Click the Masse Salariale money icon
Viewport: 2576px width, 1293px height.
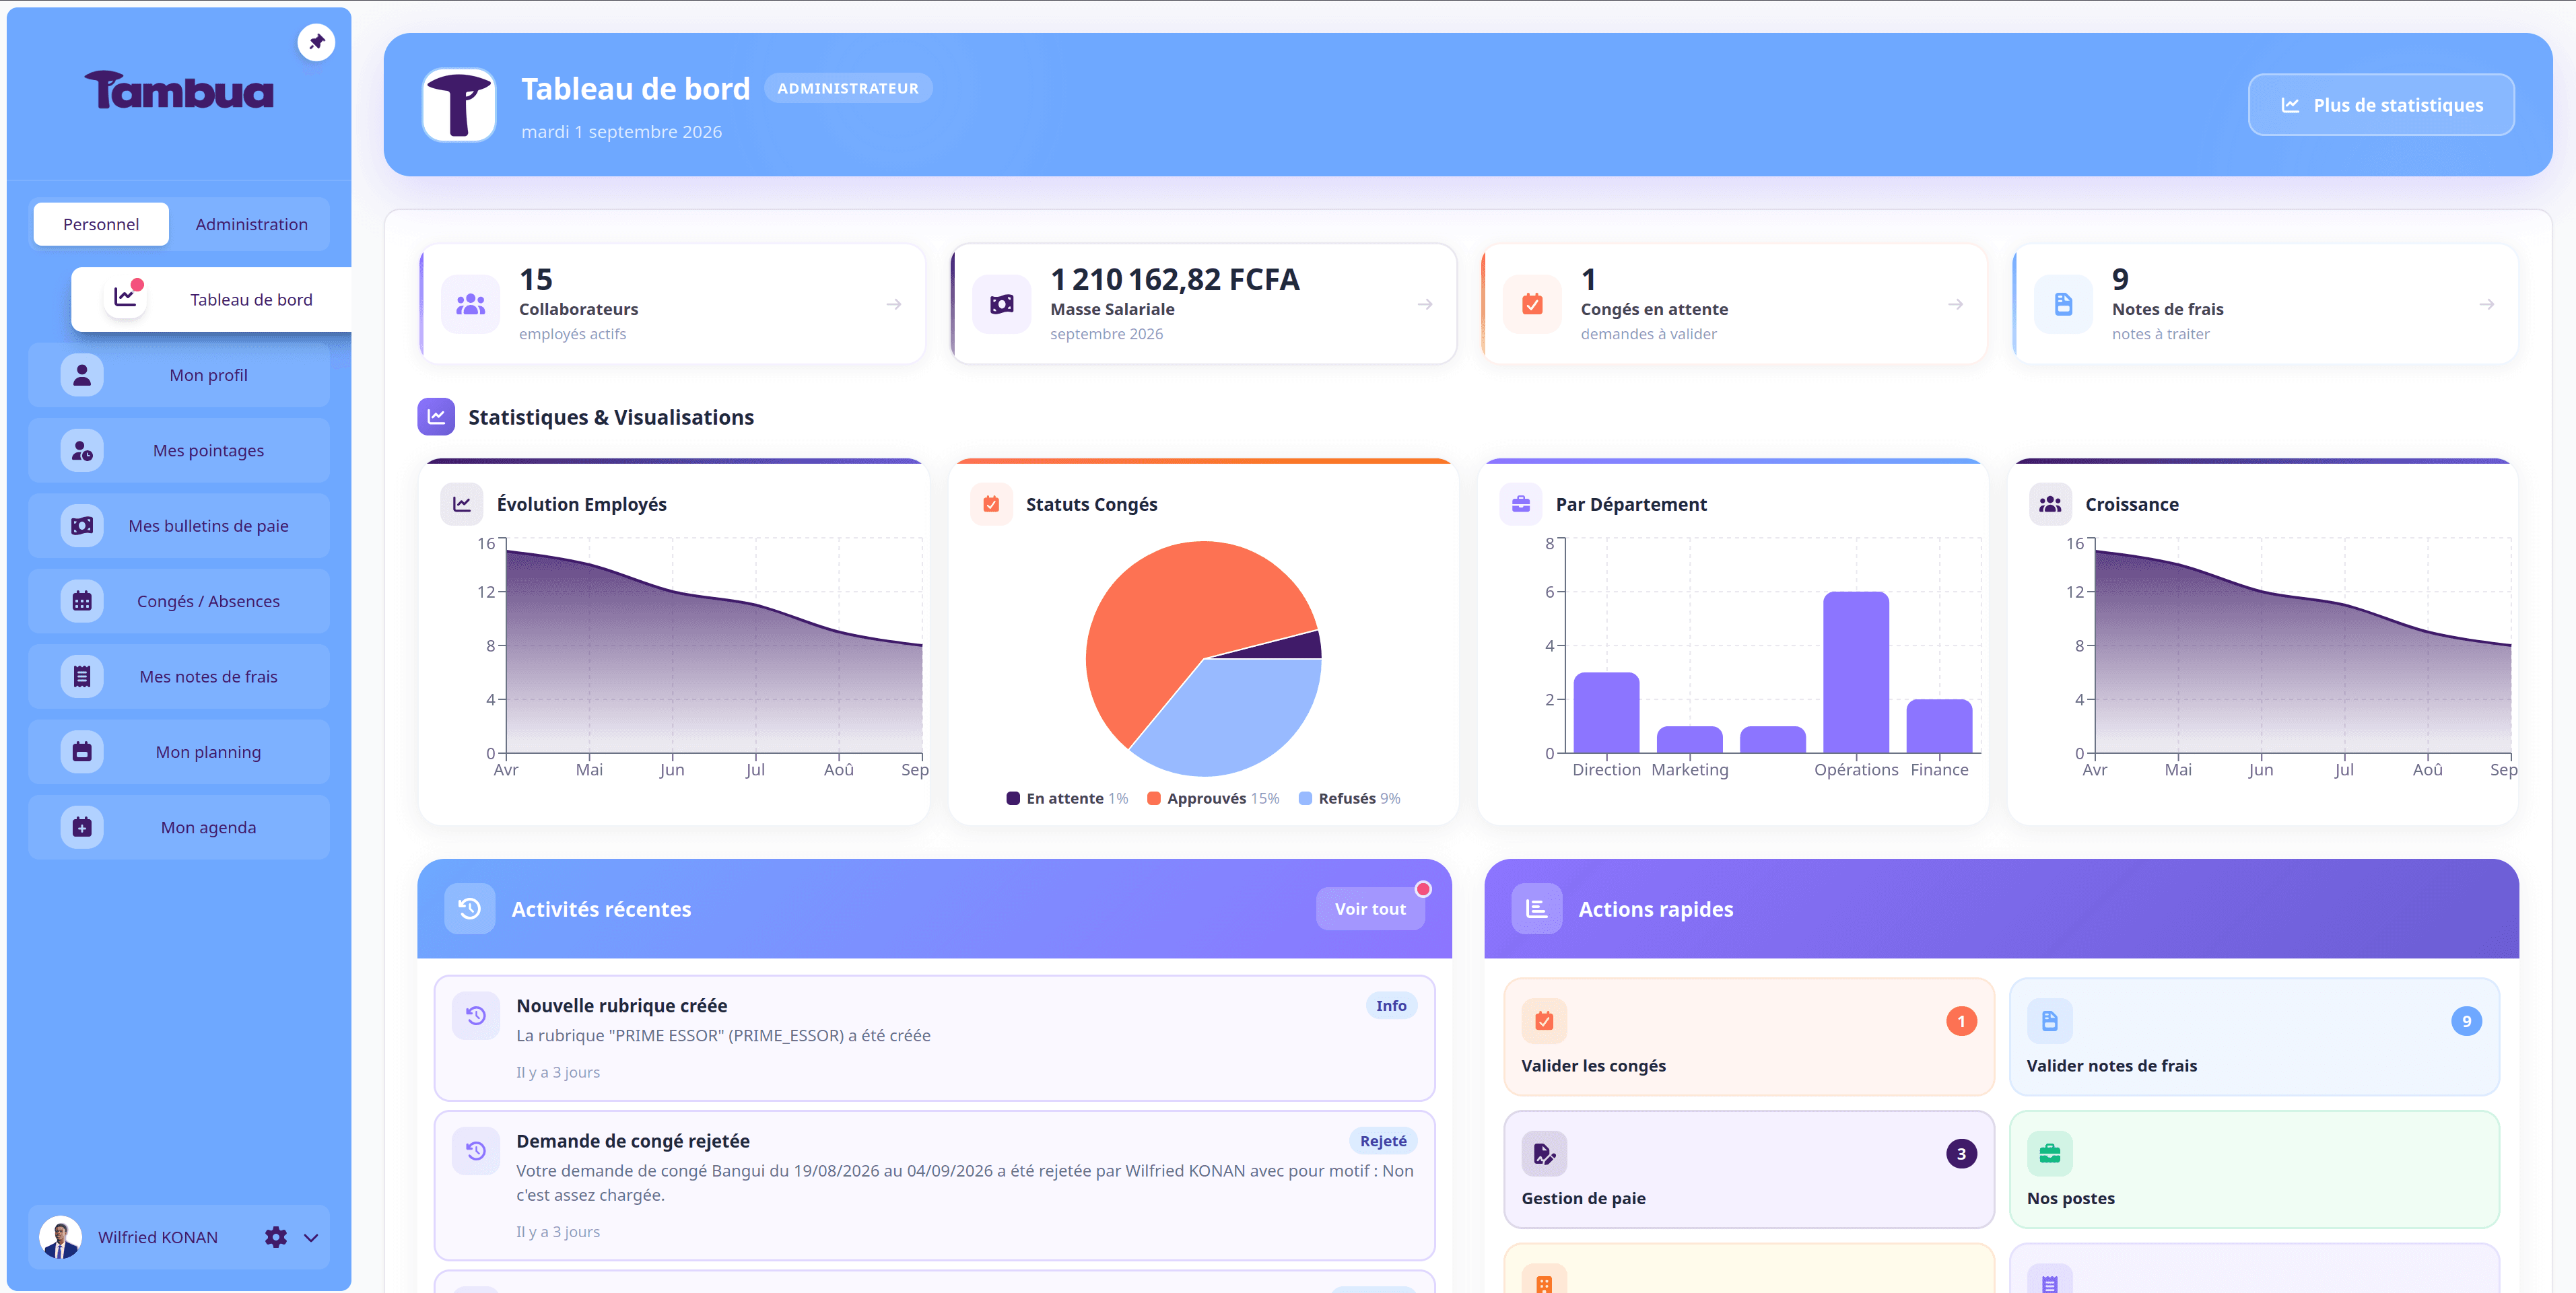tap(1001, 304)
